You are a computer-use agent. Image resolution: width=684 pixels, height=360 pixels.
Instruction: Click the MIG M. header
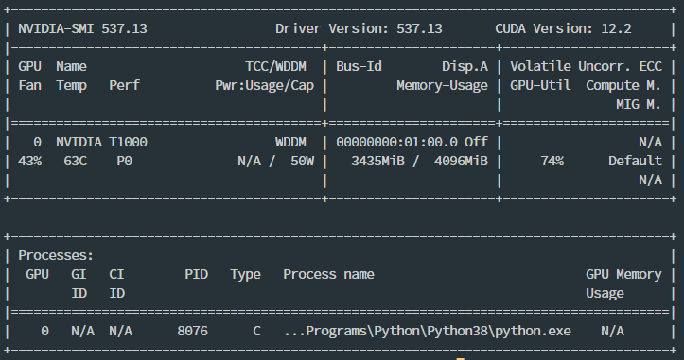(x=639, y=105)
